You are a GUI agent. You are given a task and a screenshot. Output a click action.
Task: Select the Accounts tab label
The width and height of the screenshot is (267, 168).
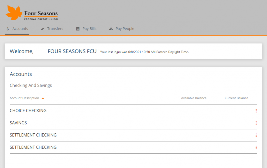point(20,29)
